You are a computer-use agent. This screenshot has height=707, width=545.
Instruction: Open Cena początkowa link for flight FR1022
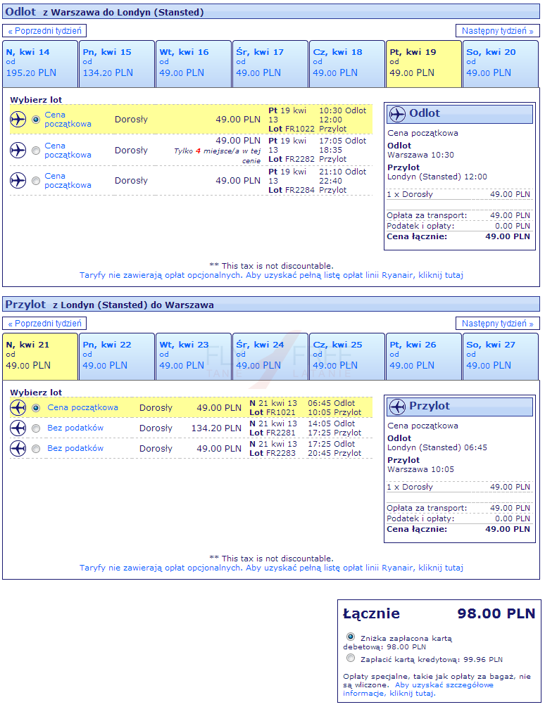point(68,120)
